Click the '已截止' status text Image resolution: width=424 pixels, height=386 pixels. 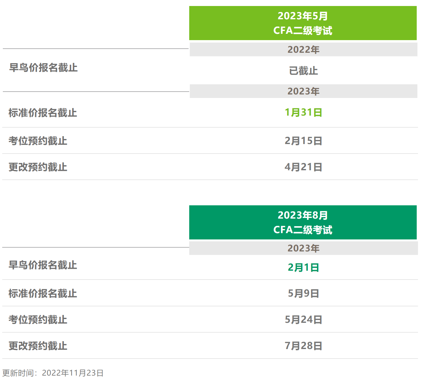click(303, 70)
